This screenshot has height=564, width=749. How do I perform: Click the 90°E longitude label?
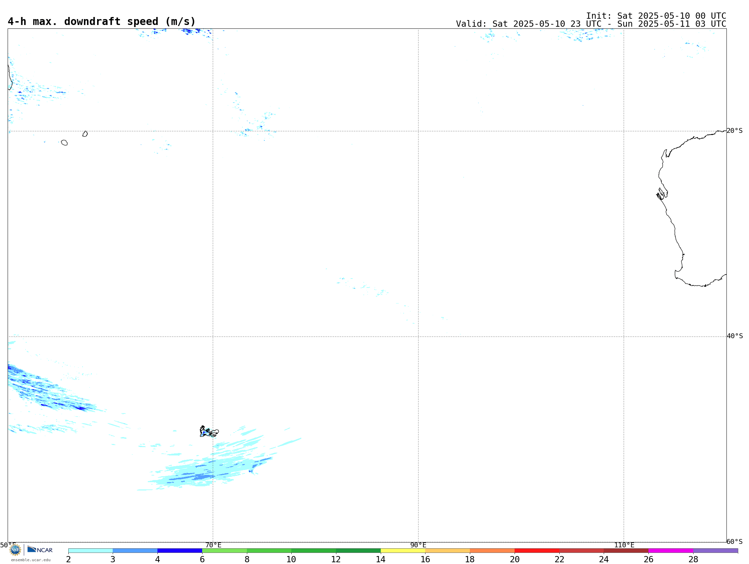tap(418, 545)
